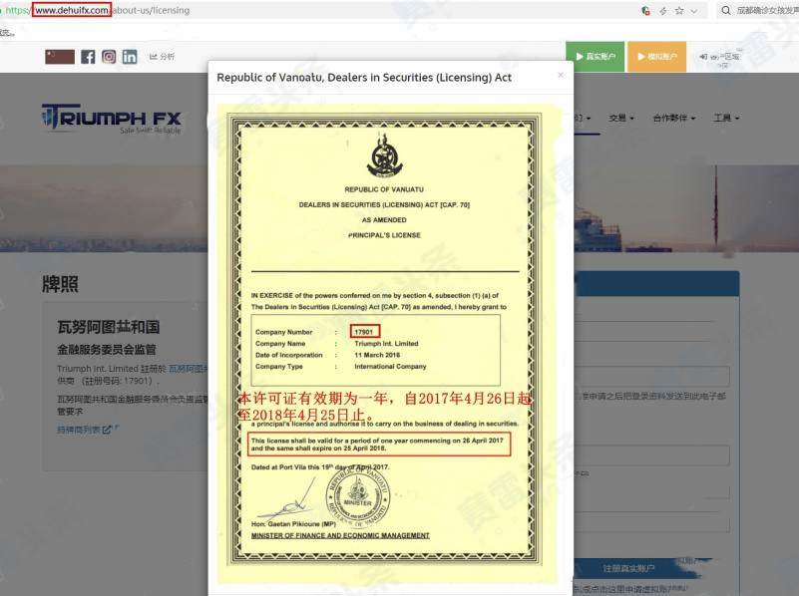Click the 申请虚拟账户 link below the register button

coord(628,589)
